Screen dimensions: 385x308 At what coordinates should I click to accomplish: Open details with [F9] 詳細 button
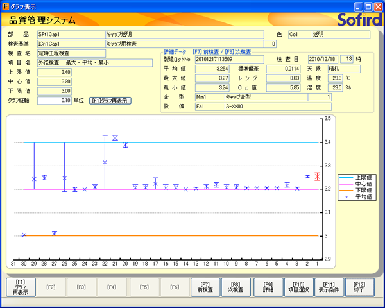coord(268,287)
